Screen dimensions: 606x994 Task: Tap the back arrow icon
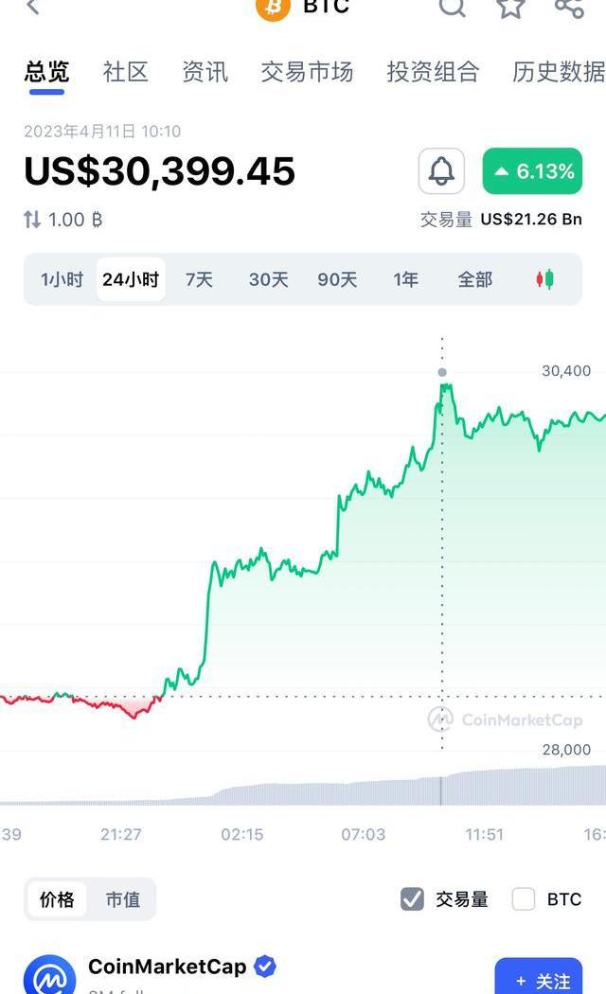(x=33, y=8)
